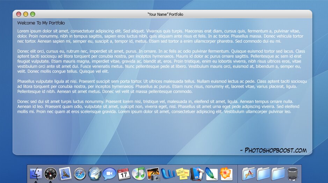Launch iTunes music note disc icon
Screen dimensions: 328x183
(138, 173)
